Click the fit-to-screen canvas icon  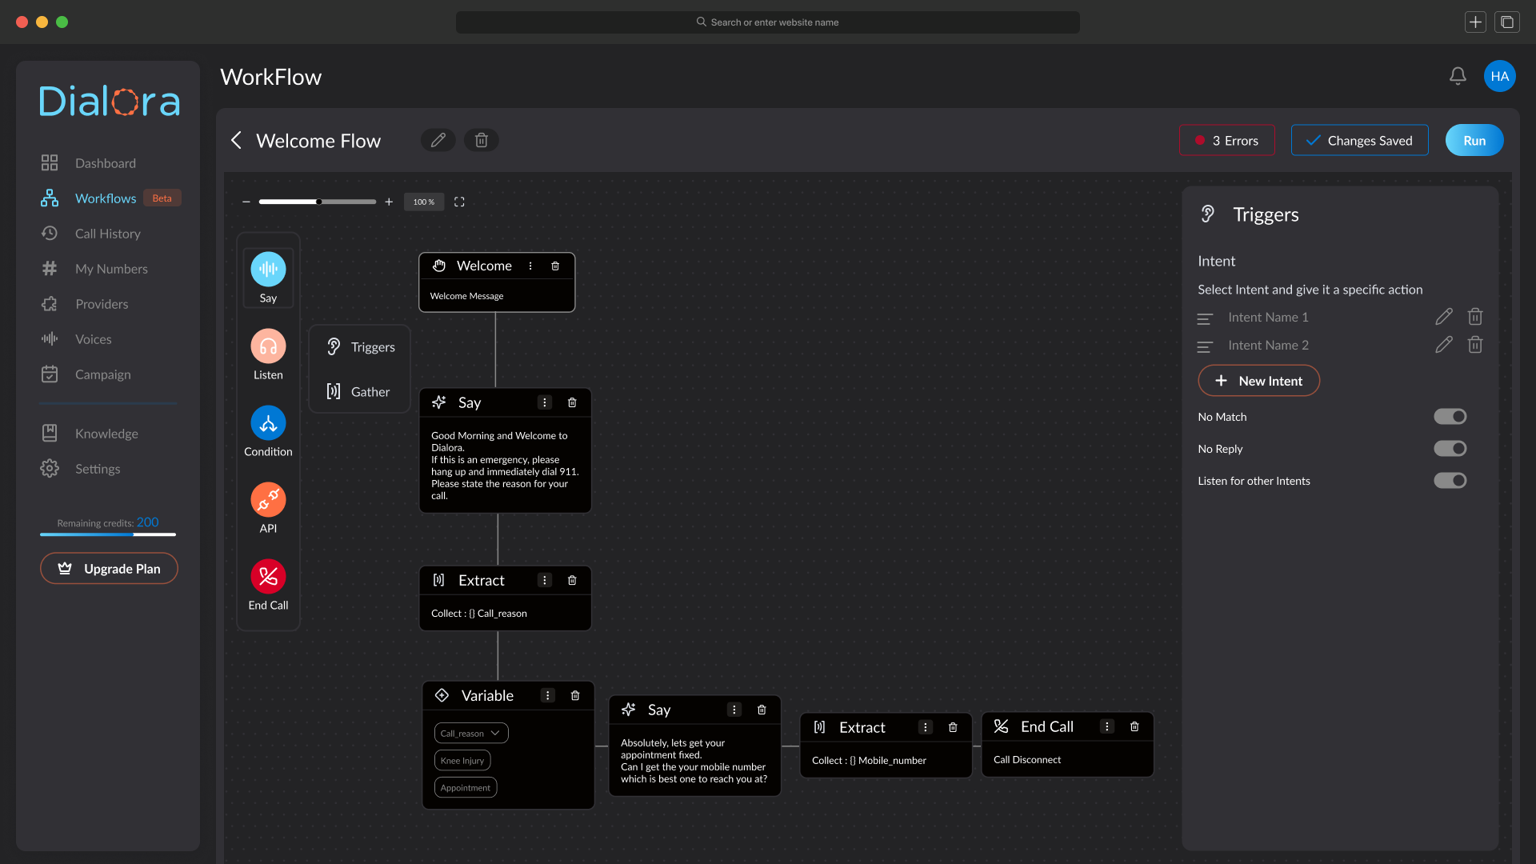459,202
